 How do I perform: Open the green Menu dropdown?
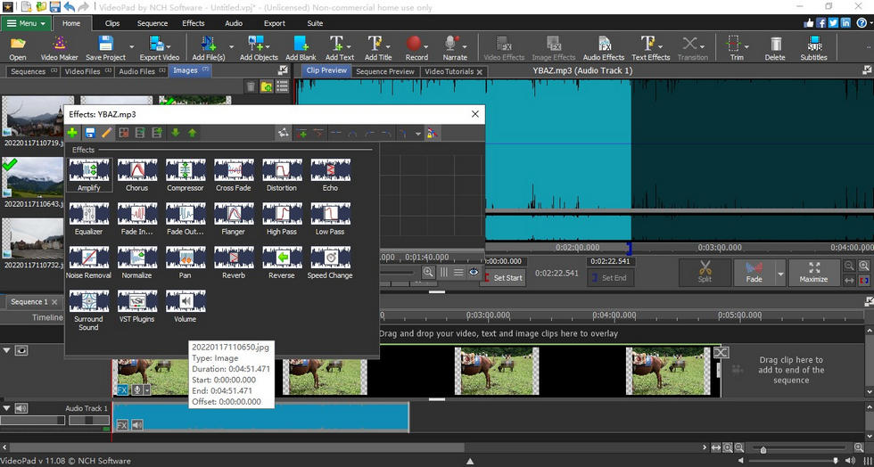26,23
